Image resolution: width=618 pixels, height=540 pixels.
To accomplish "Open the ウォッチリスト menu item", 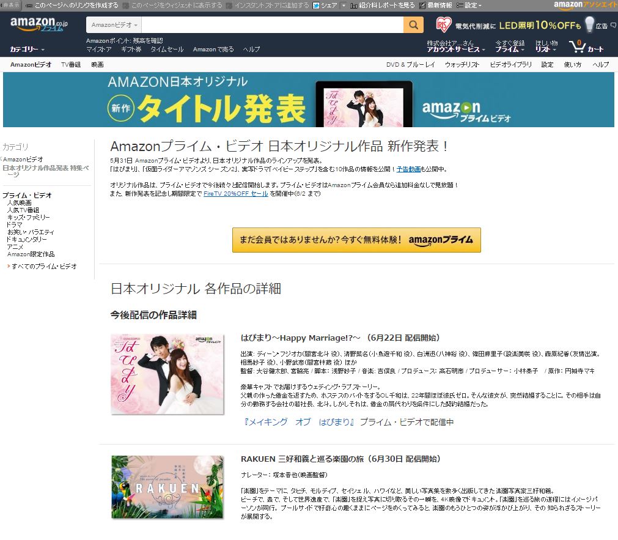I will click(x=462, y=65).
